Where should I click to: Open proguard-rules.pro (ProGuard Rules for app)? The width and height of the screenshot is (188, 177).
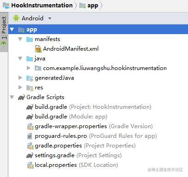tap(96, 136)
